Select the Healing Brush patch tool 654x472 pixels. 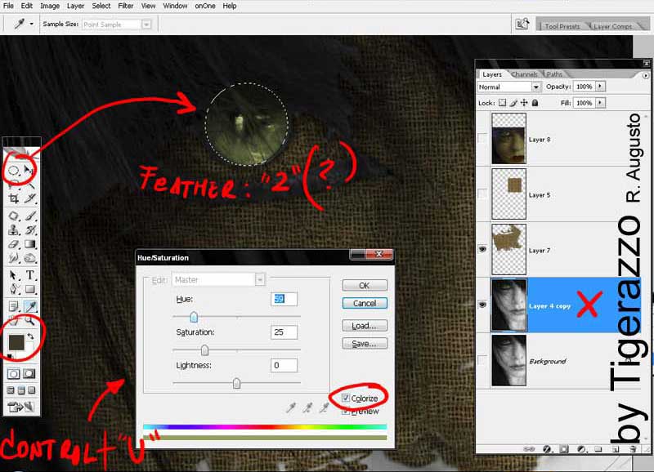point(13,216)
